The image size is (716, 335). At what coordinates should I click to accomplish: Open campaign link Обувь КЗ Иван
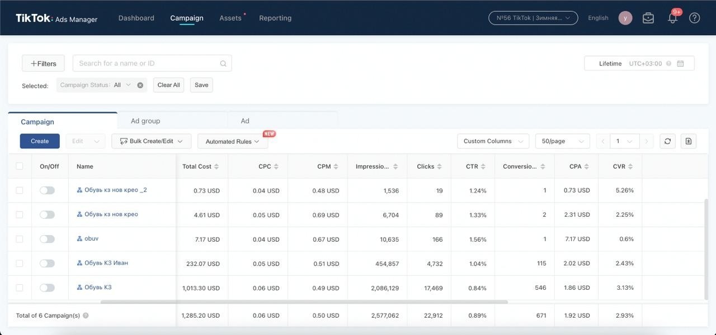click(x=106, y=263)
